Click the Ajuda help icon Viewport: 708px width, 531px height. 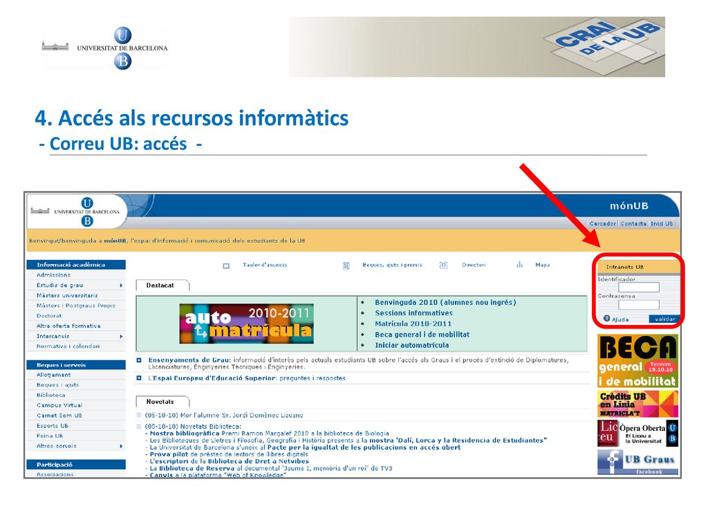tap(607, 318)
